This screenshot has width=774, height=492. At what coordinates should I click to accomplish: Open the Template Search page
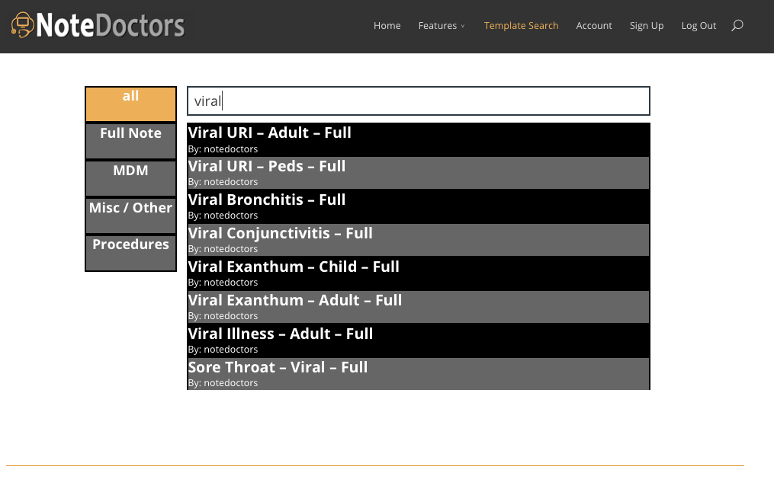click(521, 26)
